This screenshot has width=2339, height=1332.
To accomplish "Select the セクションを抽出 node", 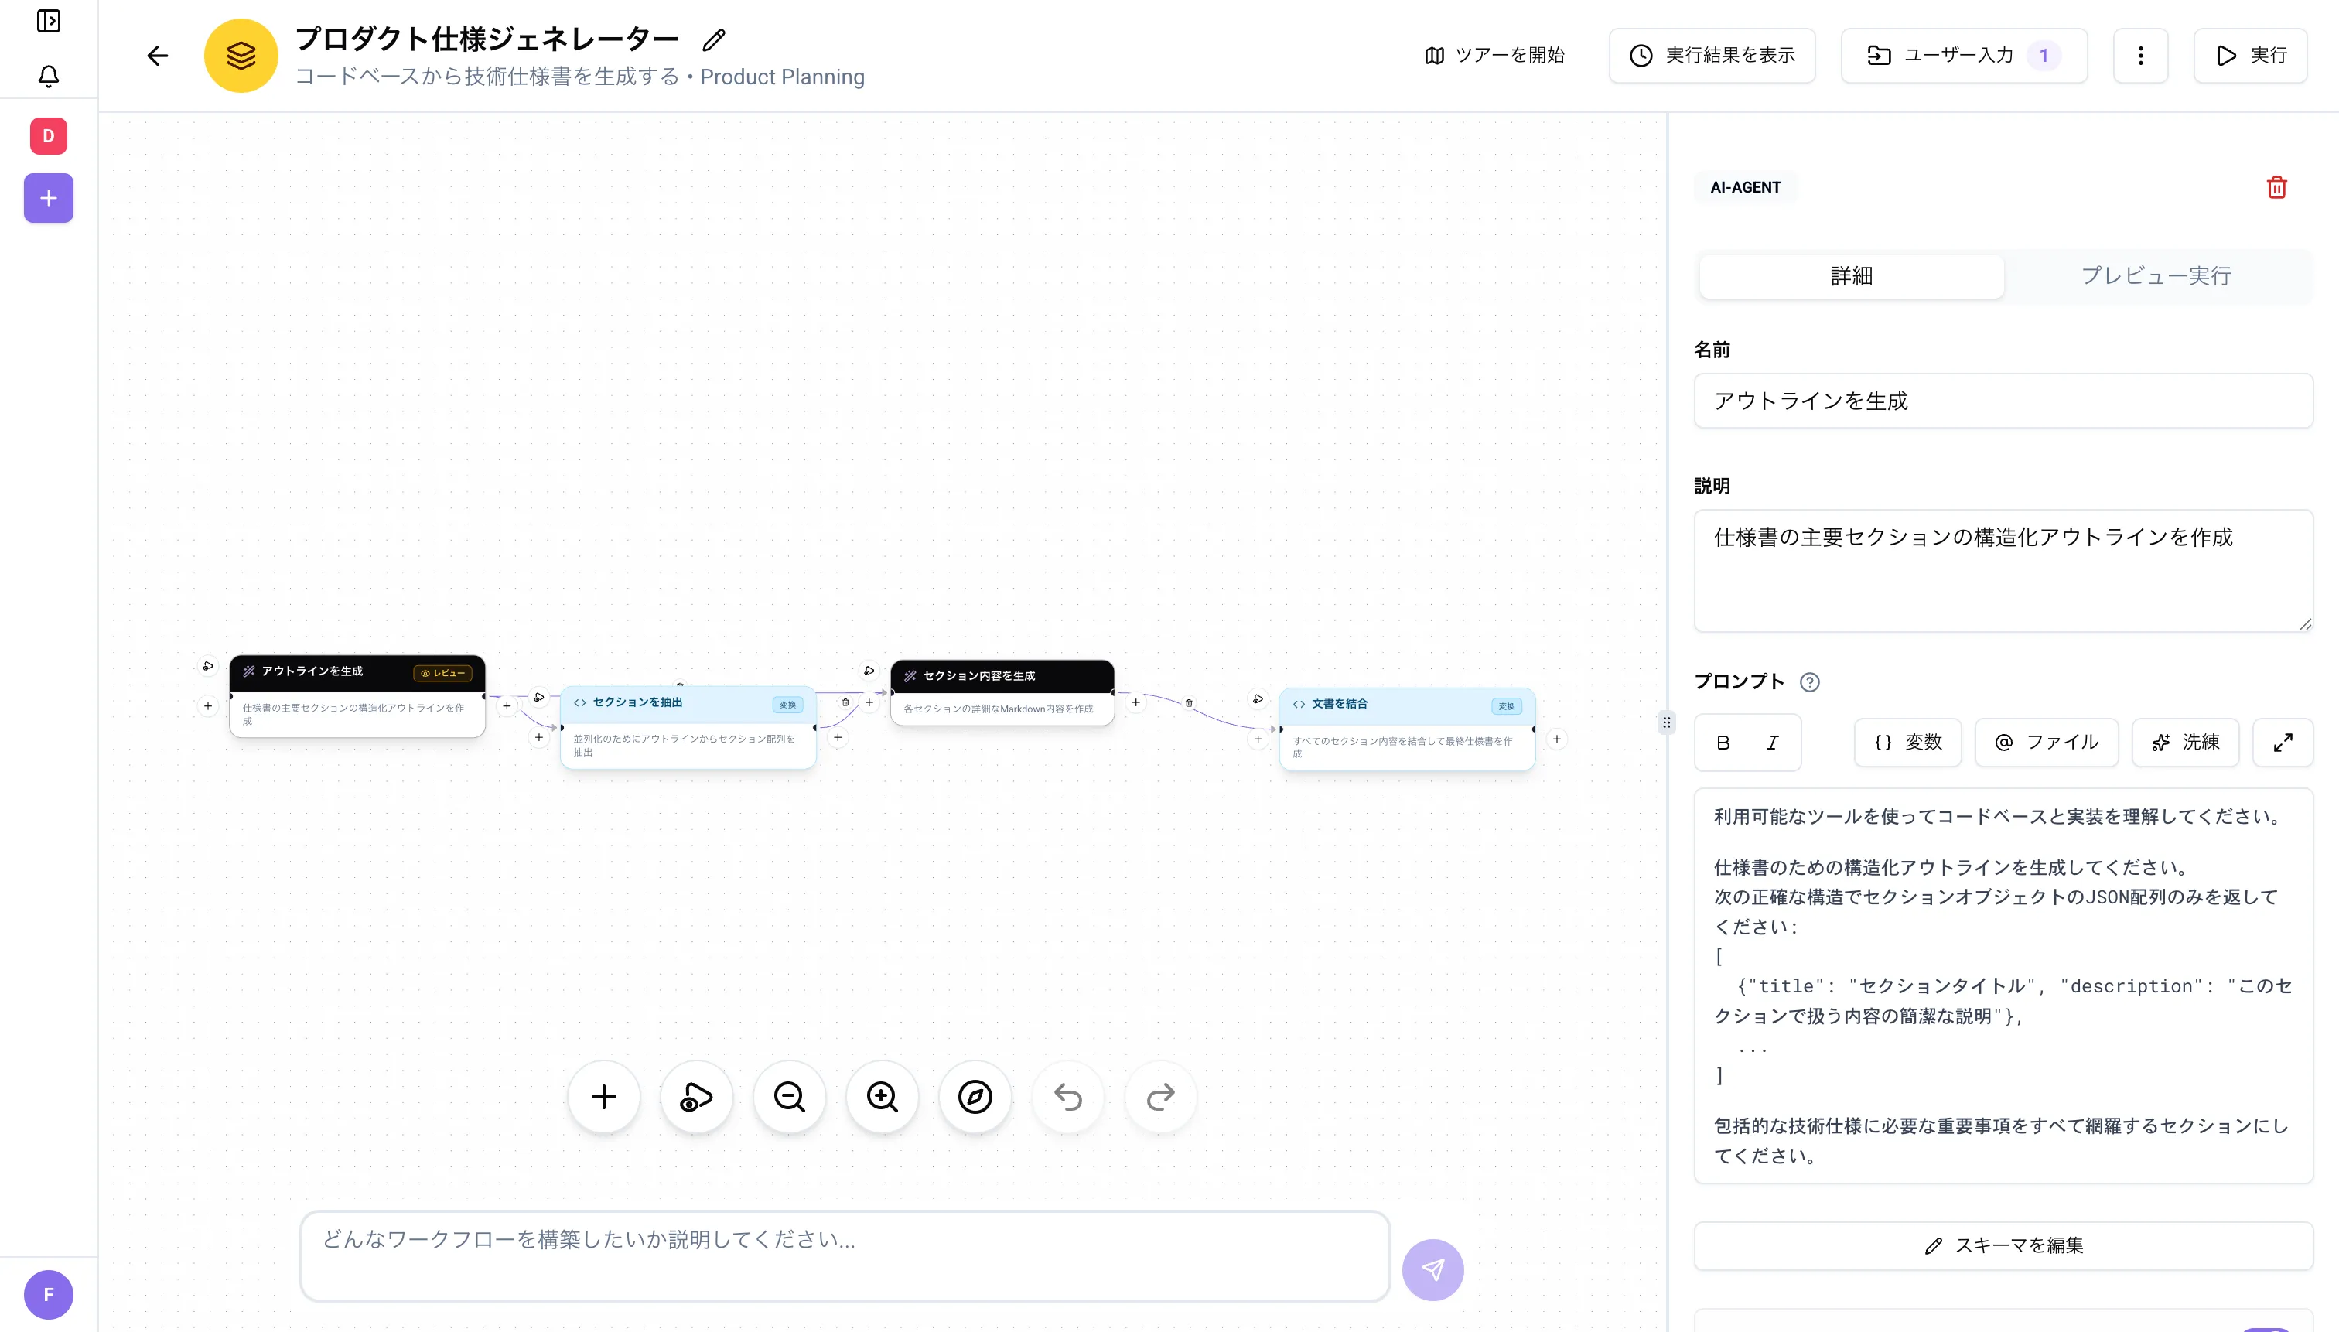I will 688,727.
